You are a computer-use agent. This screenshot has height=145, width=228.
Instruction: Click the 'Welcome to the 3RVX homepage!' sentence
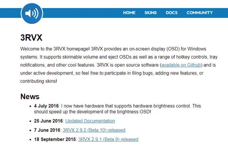point(55,49)
